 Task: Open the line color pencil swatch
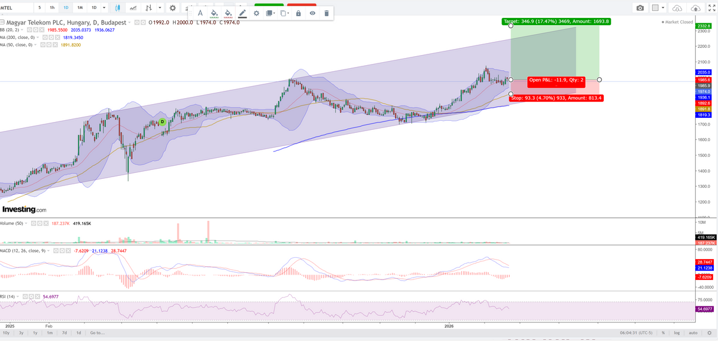click(242, 13)
